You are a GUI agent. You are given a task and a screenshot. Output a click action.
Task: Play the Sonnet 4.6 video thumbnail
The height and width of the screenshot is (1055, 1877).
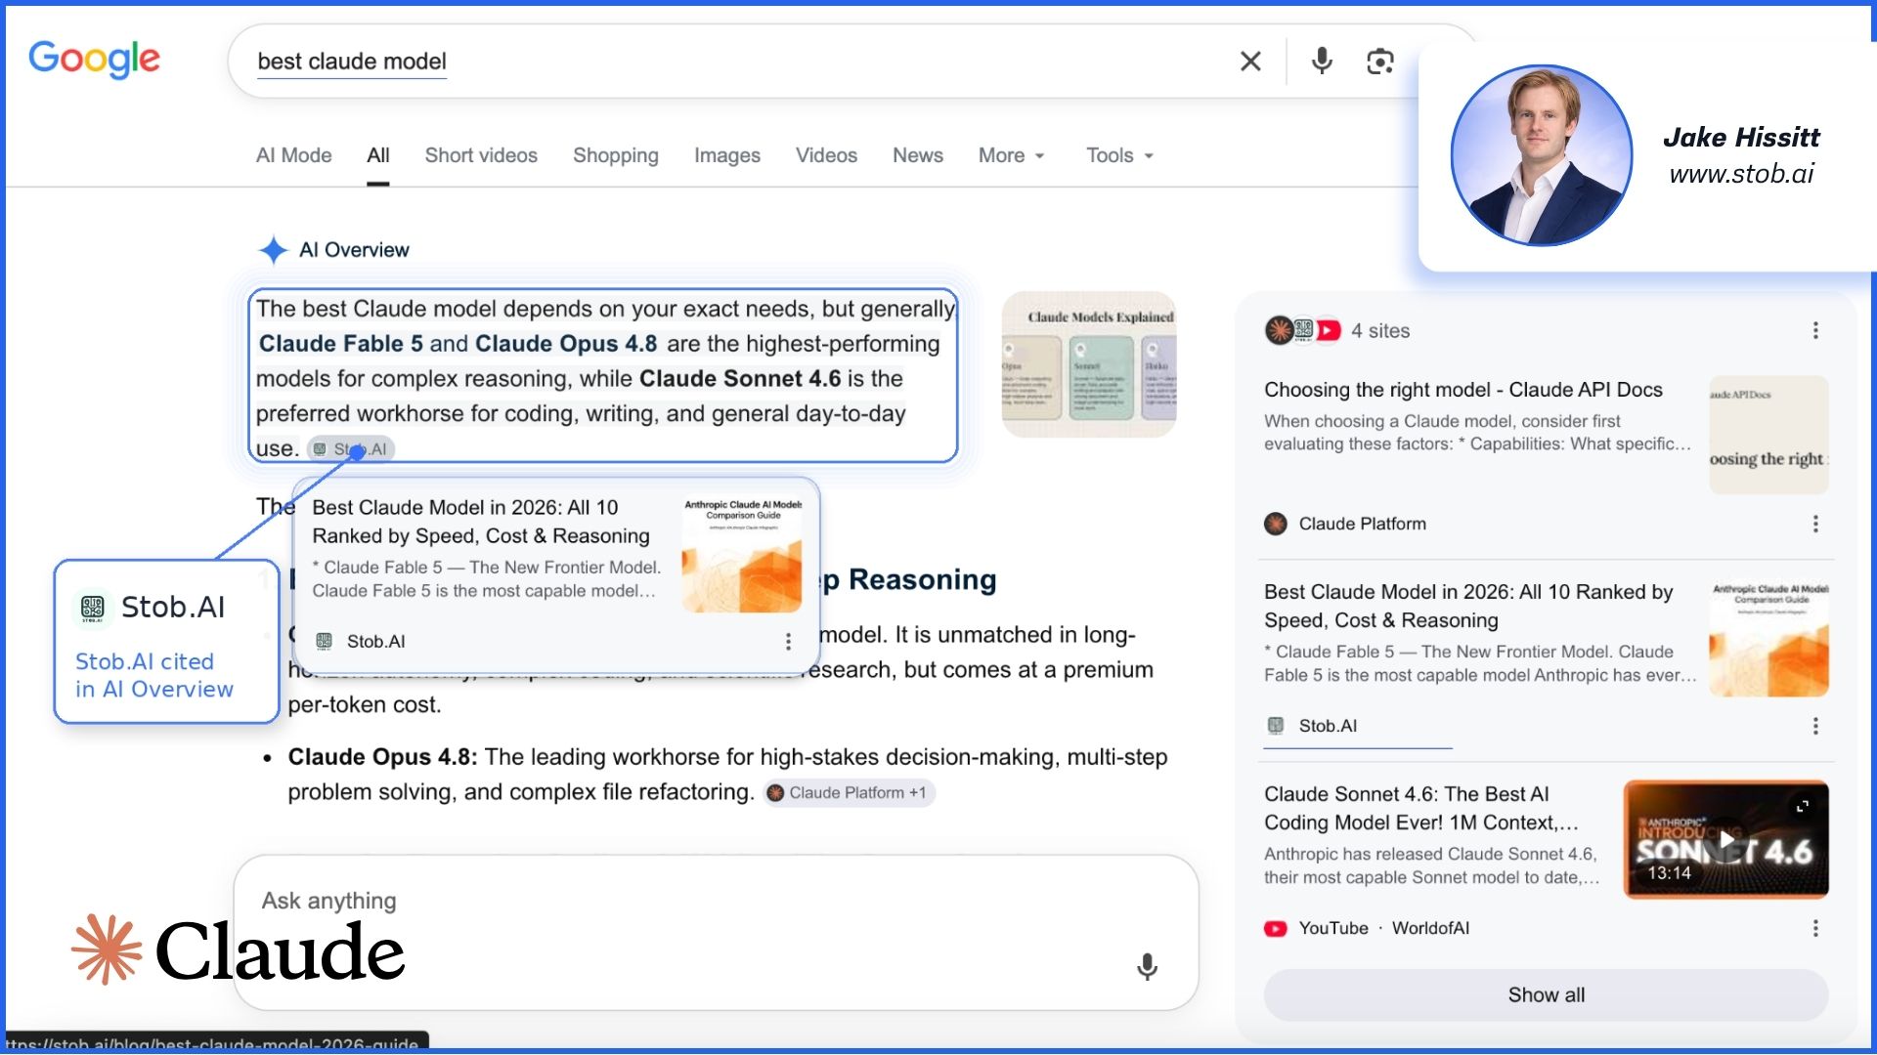point(1725,839)
